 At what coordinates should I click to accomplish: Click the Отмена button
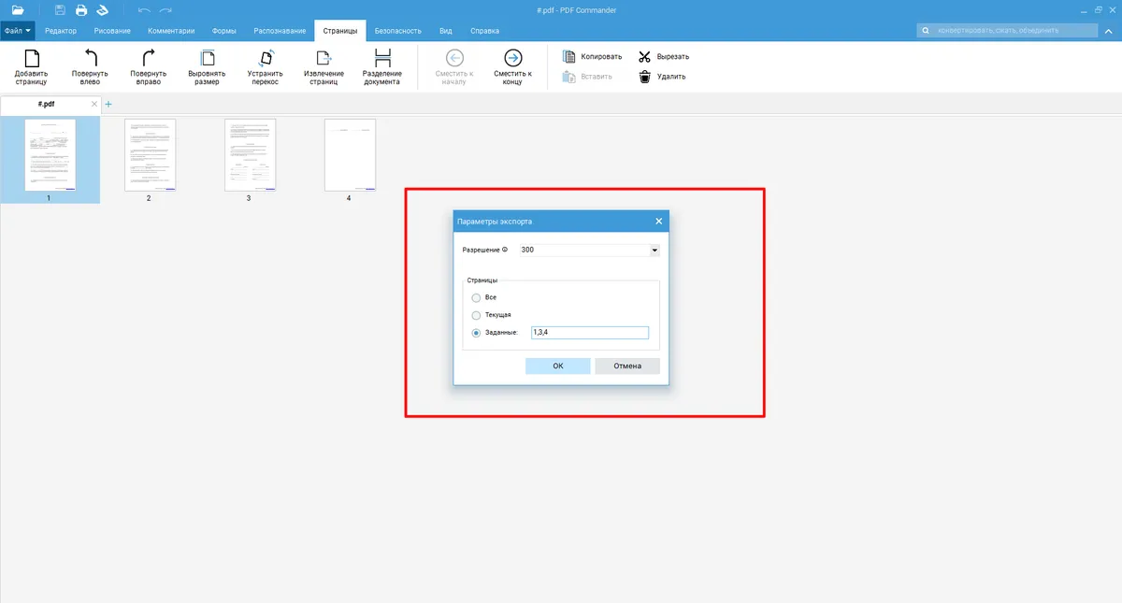click(x=627, y=366)
